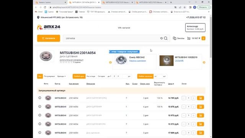
Task: Click the Exedy MBC642 clutch basket image
Action: point(121,60)
